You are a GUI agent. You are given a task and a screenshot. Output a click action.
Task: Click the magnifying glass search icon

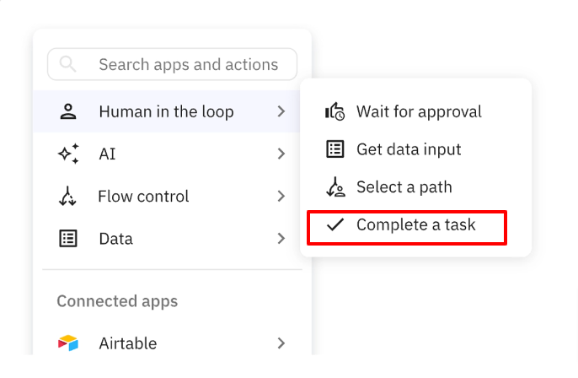(x=68, y=64)
